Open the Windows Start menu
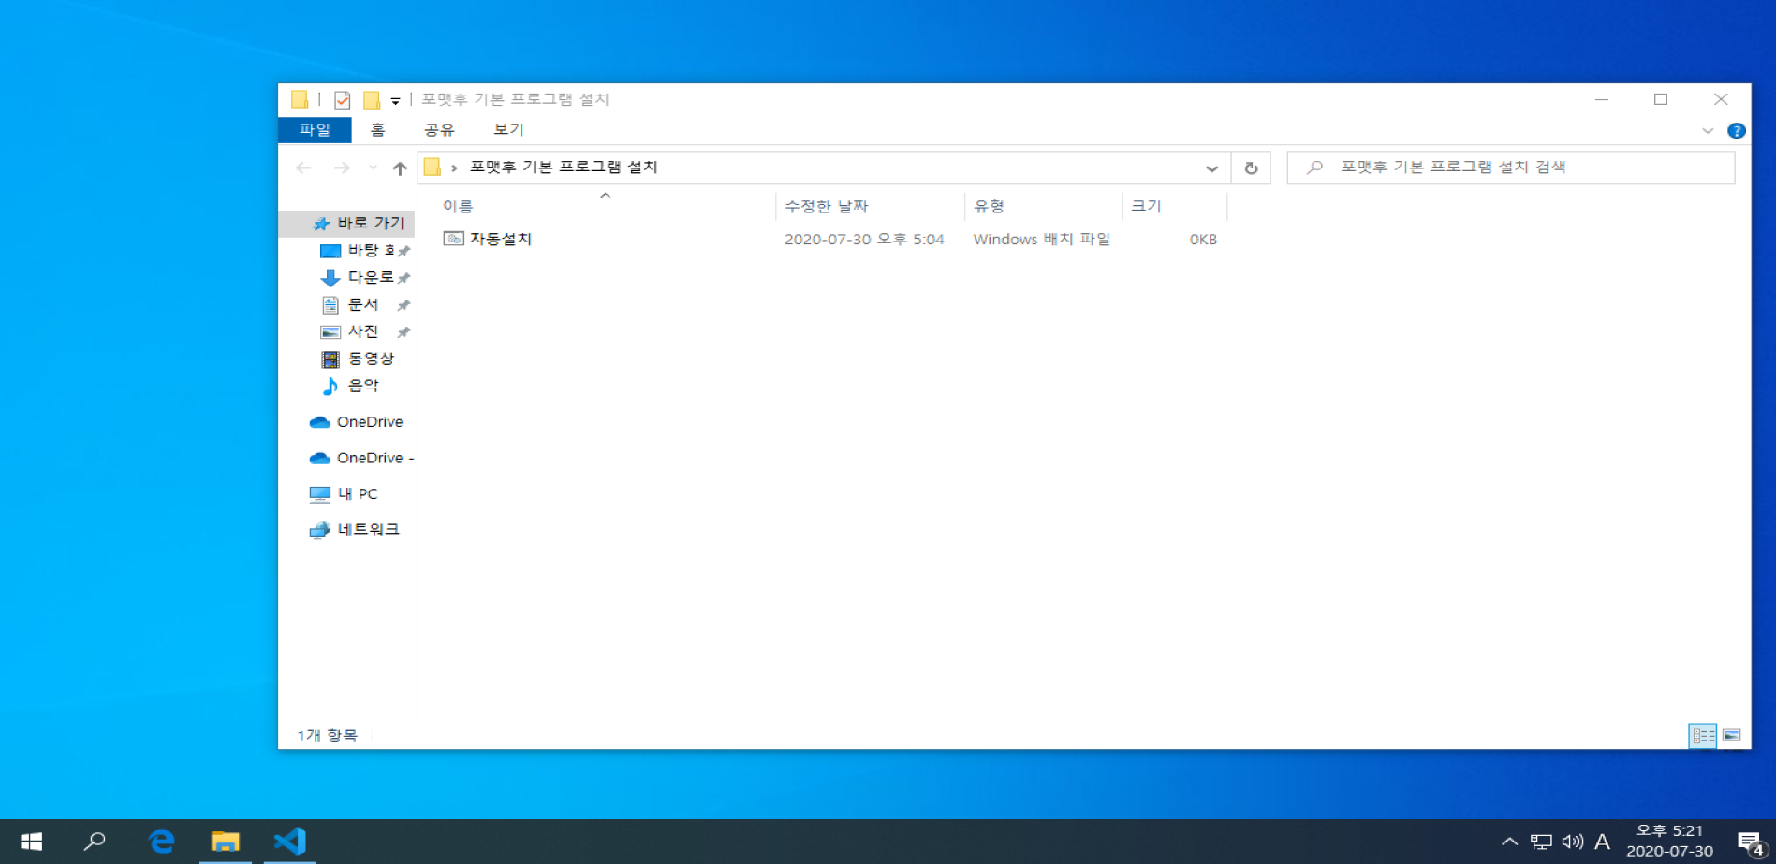 point(31,842)
